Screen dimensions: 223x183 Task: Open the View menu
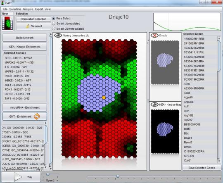(47, 9)
